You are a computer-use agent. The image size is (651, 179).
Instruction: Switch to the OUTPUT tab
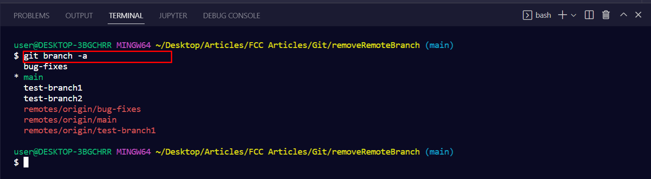click(x=79, y=16)
